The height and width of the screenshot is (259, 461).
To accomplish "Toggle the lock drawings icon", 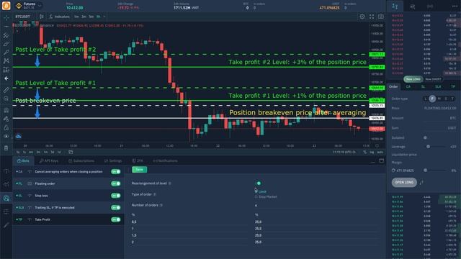I will pyautogui.click(x=6, y=127).
